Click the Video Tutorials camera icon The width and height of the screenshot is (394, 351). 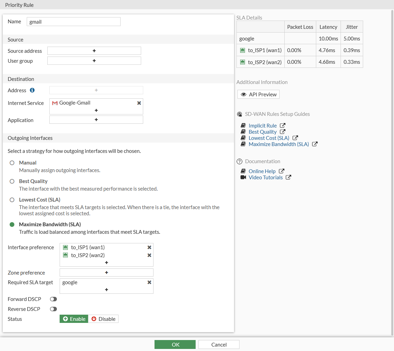click(243, 177)
